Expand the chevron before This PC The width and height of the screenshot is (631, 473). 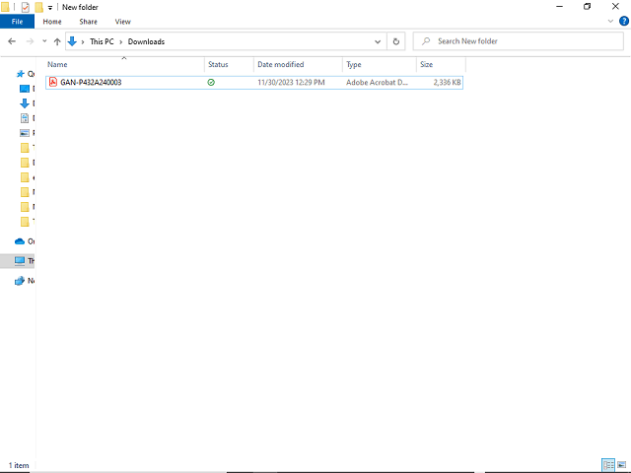[x=83, y=41]
